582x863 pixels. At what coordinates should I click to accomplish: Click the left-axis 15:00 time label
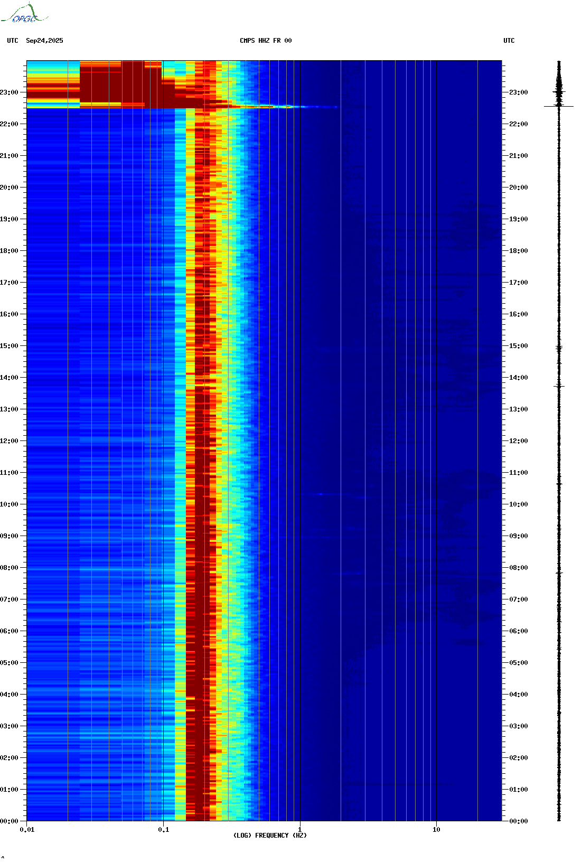click(x=9, y=346)
